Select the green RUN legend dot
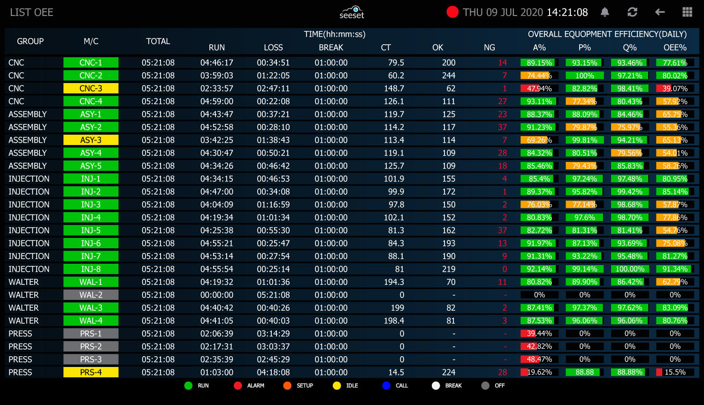 188,385
